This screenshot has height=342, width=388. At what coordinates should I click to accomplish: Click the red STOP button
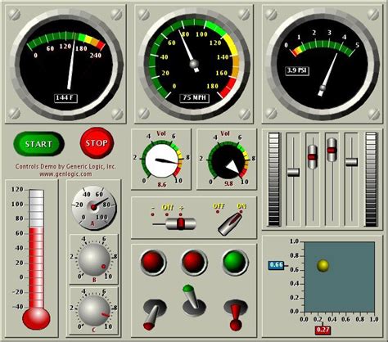pos(97,143)
